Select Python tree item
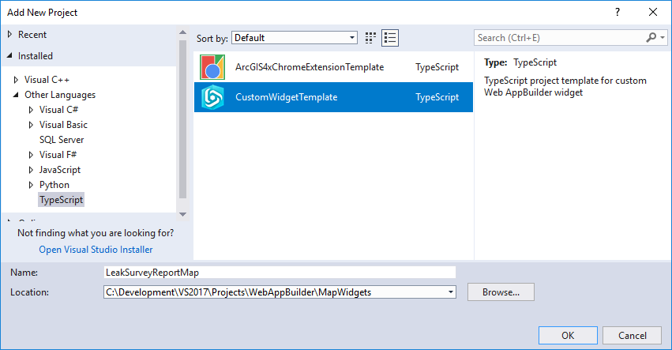Image resolution: width=672 pixels, height=350 pixels. coord(54,185)
